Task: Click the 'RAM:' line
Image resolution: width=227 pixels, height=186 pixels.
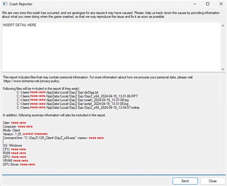Action: coord(14,153)
